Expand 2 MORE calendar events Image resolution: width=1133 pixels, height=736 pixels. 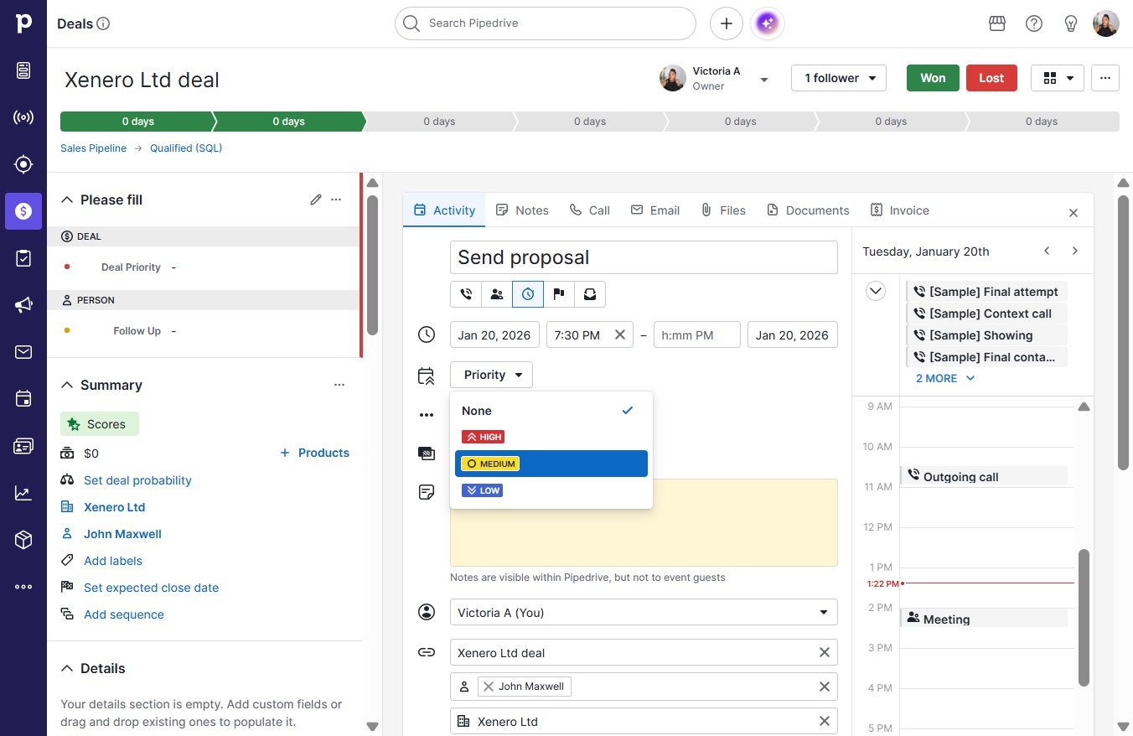[945, 378]
